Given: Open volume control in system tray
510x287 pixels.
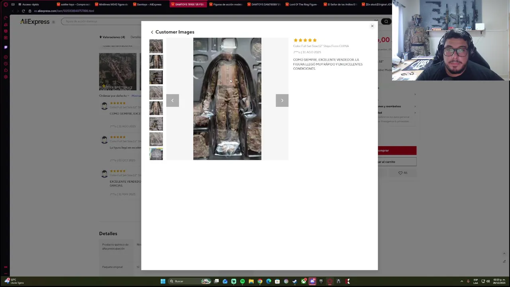Looking at the screenshot, I should click(x=488, y=281).
